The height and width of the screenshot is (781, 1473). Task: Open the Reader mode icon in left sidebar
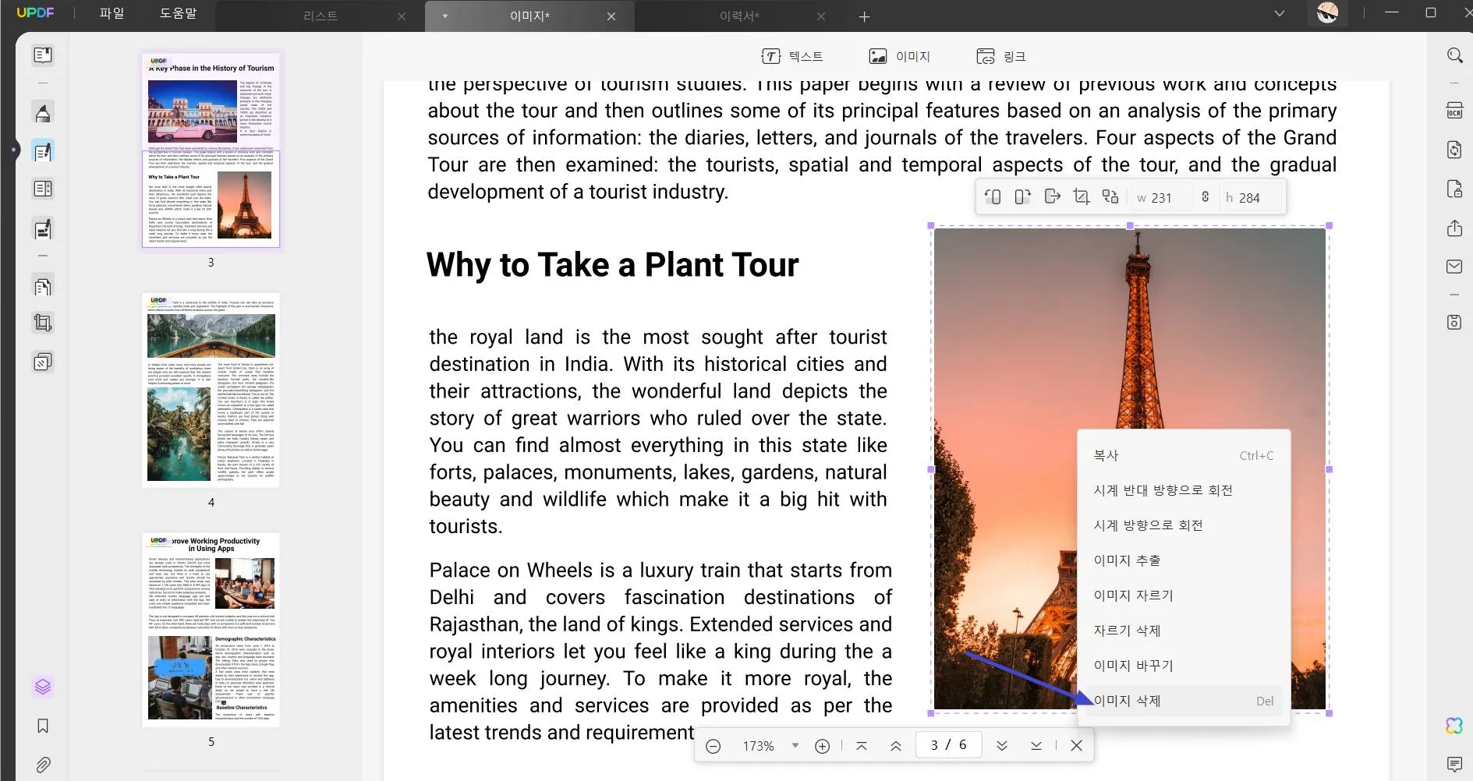coord(43,55)
